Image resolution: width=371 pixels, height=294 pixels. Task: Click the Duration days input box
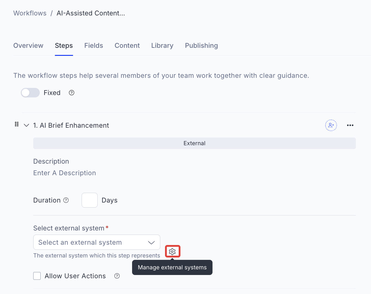coord(90,200)
